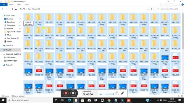
Task: Select the HELLO (1) video file
Action: (x=28, y=71)
